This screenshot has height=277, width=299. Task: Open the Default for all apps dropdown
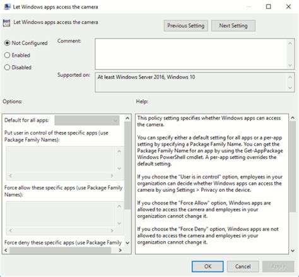pyautogui.click(x=87, y=121)
